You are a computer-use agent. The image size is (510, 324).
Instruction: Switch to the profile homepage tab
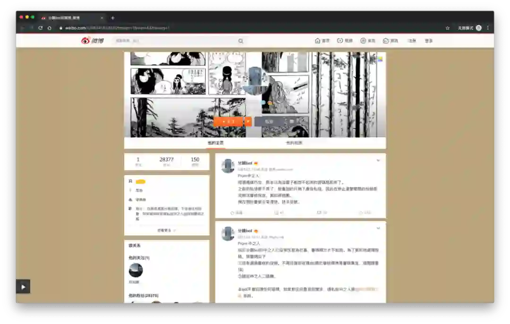pos(216,143)
